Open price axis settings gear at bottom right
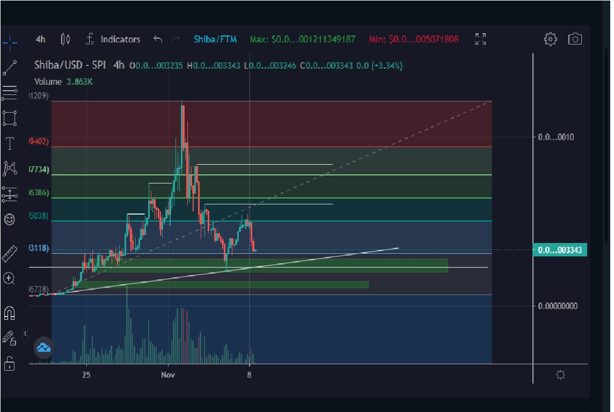Screen dimensions: 614x412 (560, 375)
